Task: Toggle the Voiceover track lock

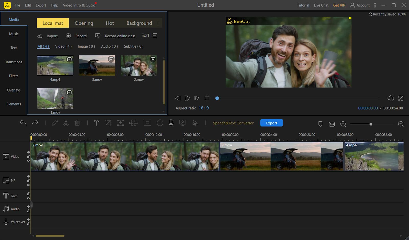Action: pos(28,224)
